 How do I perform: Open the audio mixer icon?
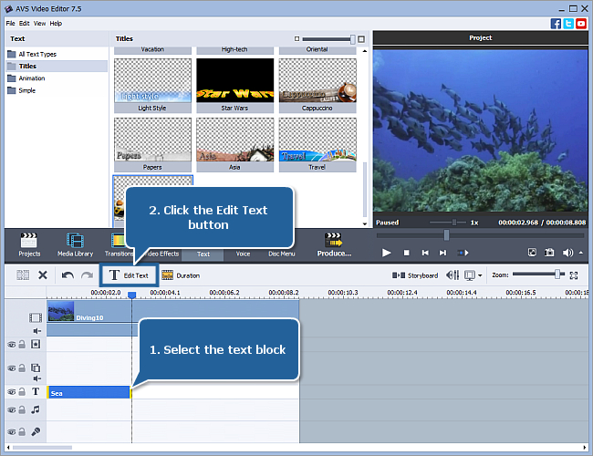pos(453,275)
